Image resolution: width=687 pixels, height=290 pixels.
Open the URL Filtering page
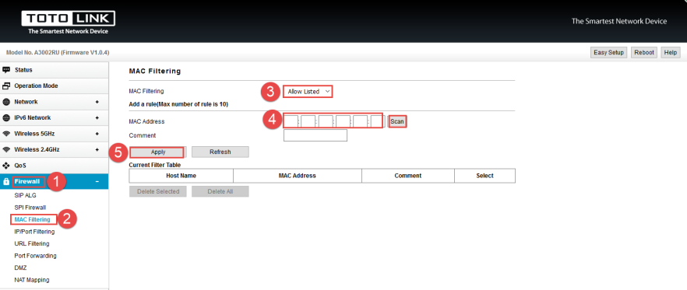(32, 243)
